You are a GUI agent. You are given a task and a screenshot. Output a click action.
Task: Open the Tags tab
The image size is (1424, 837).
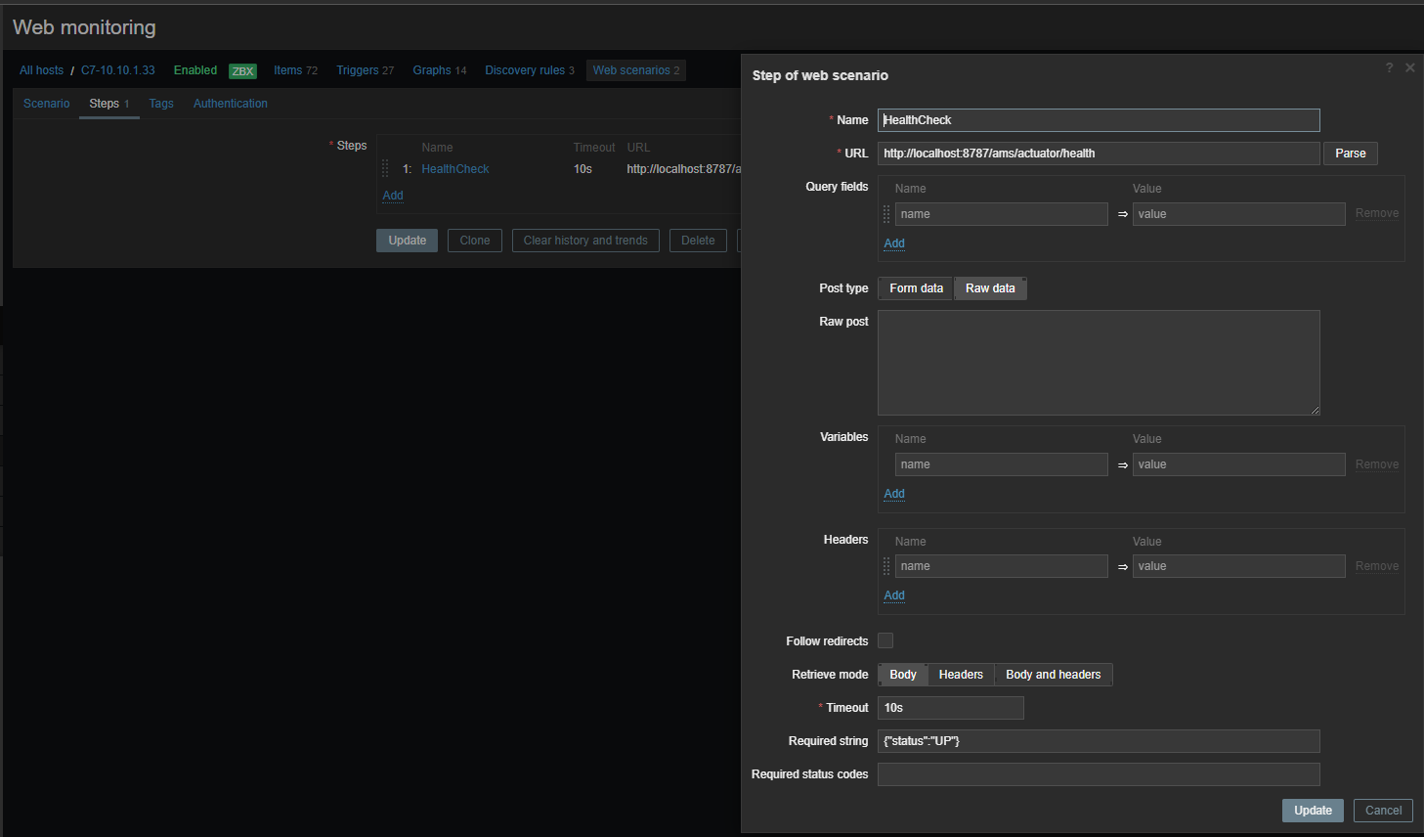pyautogui.click(x=161, y=104)
